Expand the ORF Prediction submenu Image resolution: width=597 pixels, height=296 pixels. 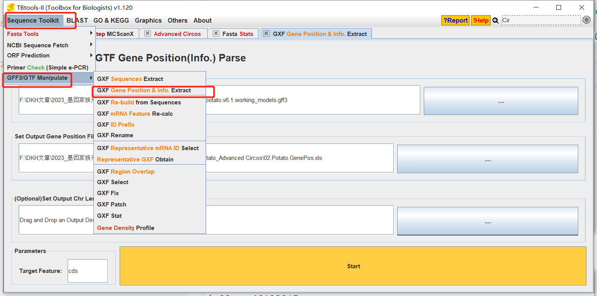49,56
